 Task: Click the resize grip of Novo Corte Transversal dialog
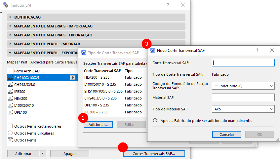pos(277,139)
